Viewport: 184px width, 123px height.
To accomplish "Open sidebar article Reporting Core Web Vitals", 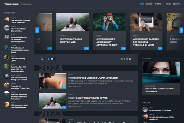I will (18, 69).
